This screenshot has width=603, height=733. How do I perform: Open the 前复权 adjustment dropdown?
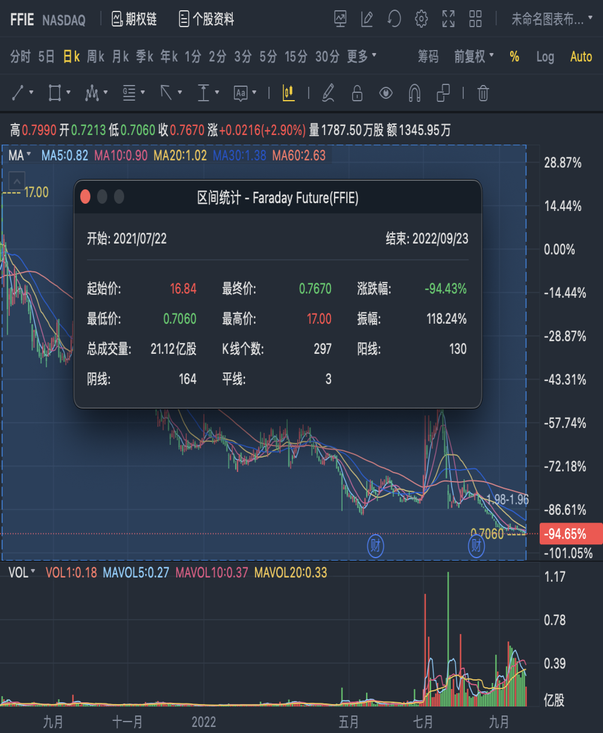tap(474, 57)
